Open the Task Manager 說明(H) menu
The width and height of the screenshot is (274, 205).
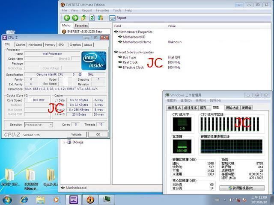coord(215,101)
